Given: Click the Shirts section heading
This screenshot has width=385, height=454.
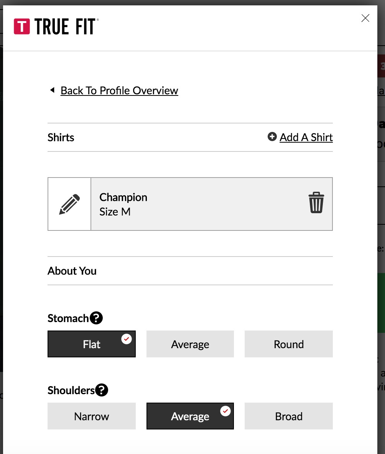Looking at the screenshot, I should [x=61, y=137].
